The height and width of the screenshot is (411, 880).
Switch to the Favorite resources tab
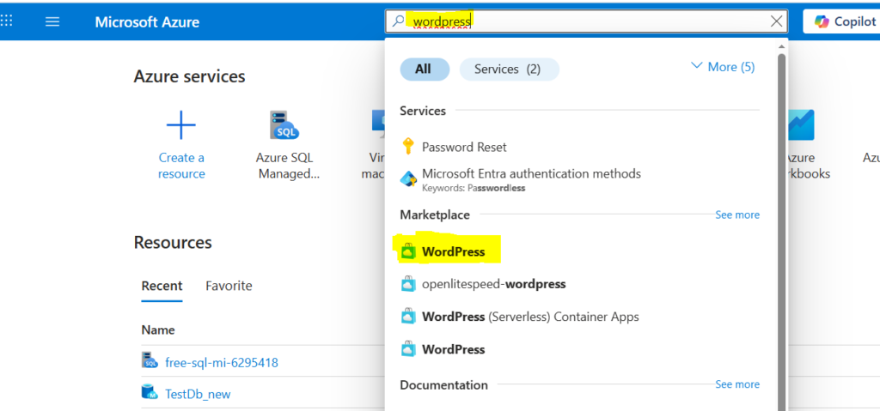229,286
